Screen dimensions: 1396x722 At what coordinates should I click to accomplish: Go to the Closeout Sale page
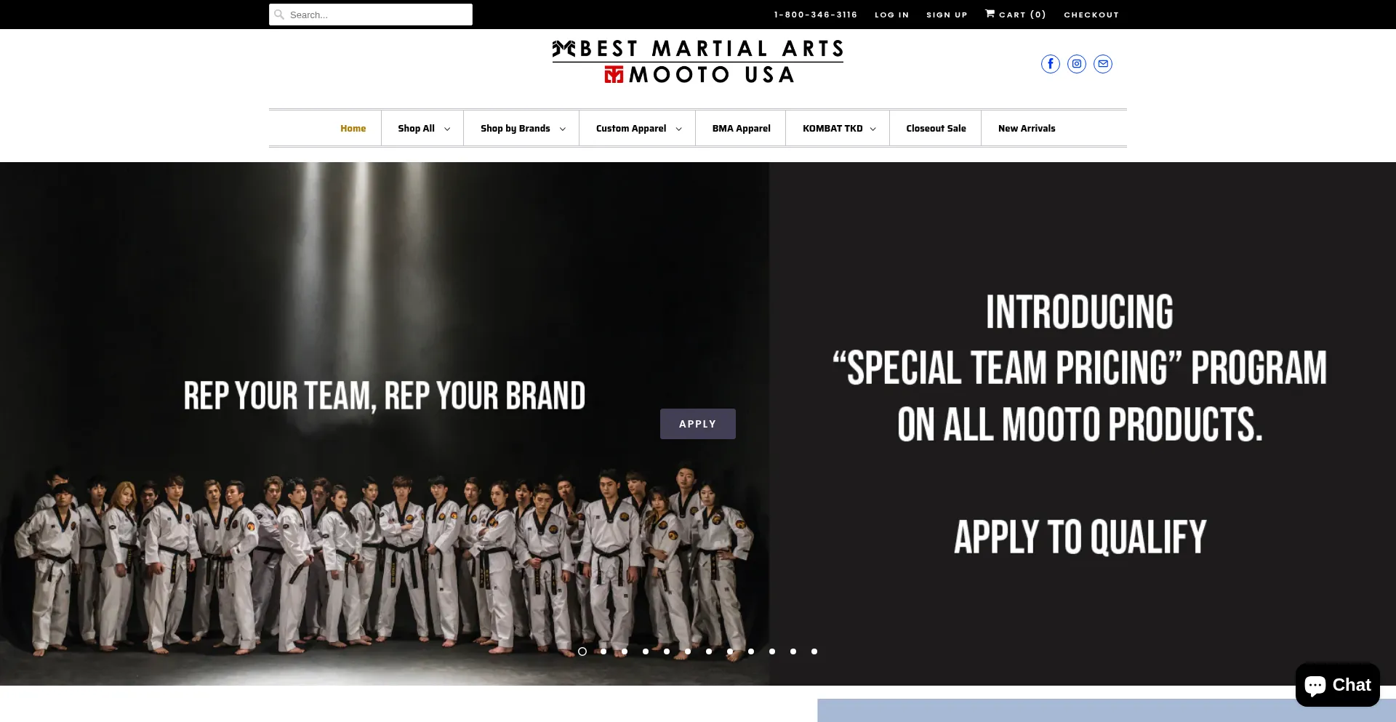pyautogui.click(x=936, y=129)
